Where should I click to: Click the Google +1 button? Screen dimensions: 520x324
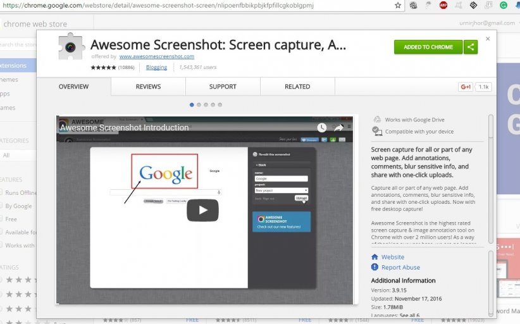tap(466, 87)
